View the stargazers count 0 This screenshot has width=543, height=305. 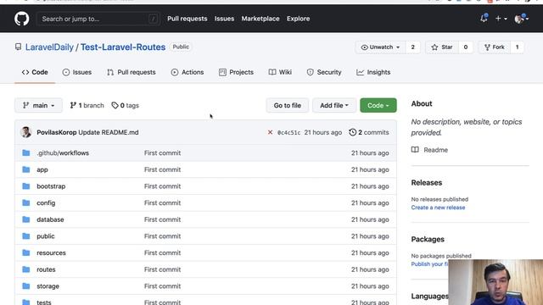466,47
